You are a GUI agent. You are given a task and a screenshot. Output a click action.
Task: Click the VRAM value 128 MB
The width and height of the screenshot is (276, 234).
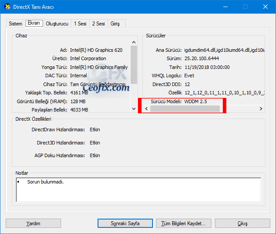click(x=78, y=101)
